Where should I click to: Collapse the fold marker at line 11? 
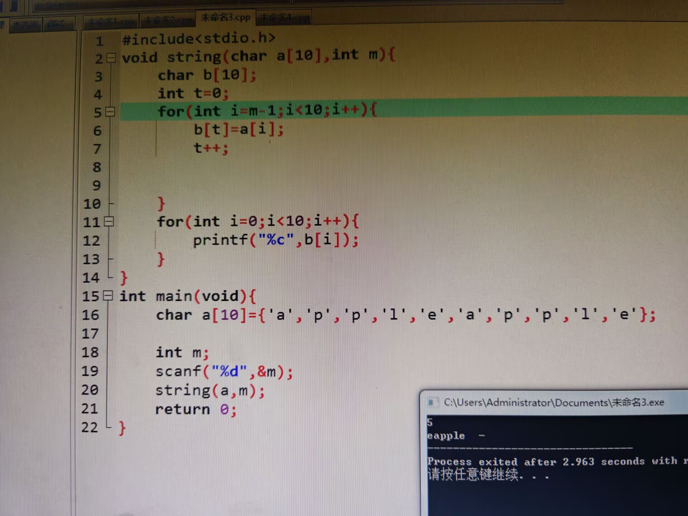109,222
